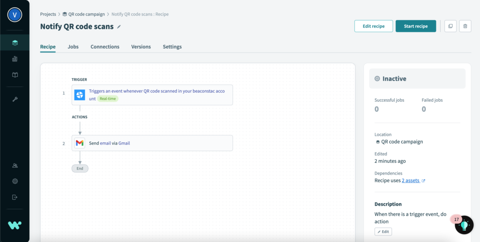Click the Edit description button
This screenshot has width=480, height=242.
pos(383,232)
